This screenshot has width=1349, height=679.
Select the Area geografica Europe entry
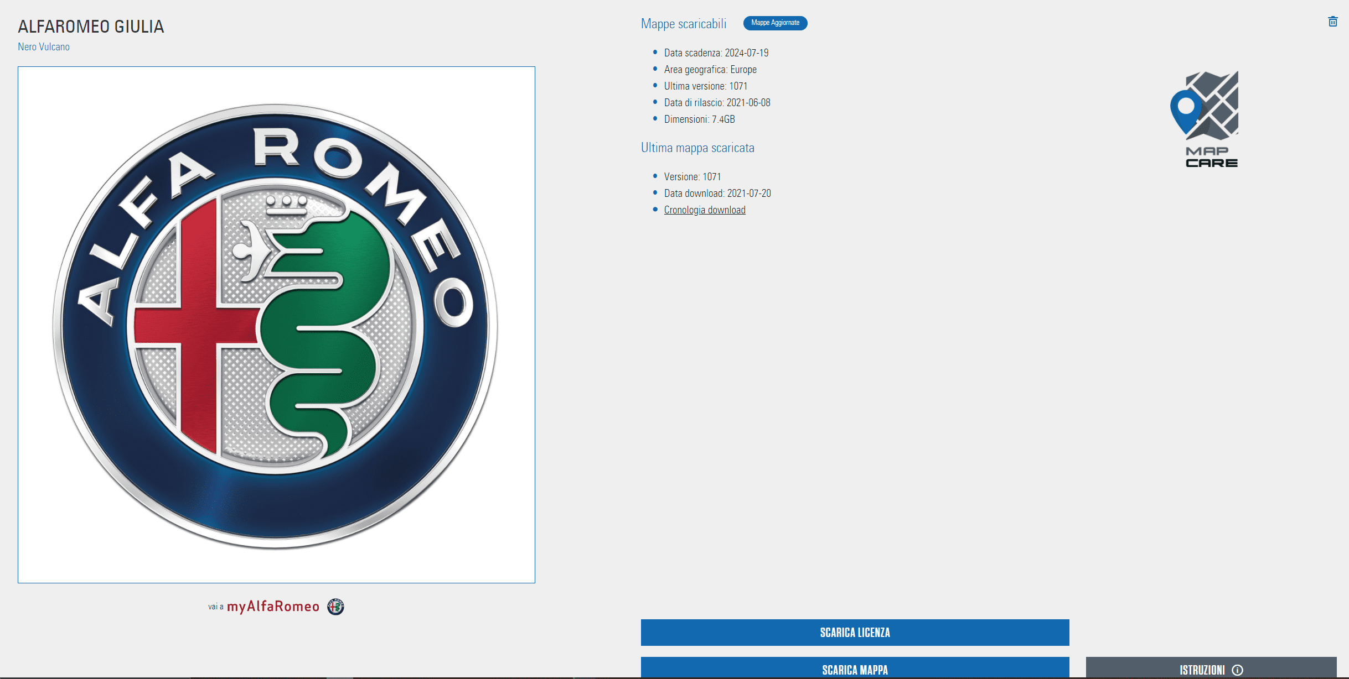[710, 70]
